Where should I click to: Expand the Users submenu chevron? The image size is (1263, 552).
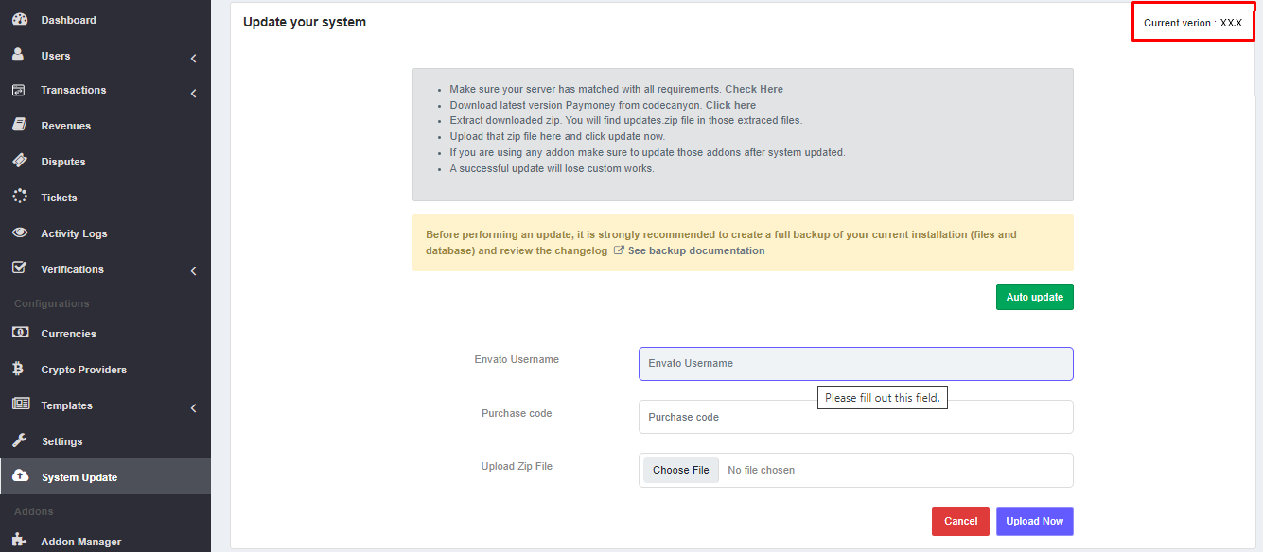193,59
